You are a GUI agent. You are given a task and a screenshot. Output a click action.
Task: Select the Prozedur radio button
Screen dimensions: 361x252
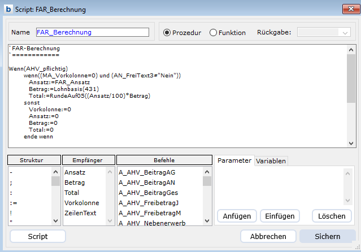click(167, 33)
